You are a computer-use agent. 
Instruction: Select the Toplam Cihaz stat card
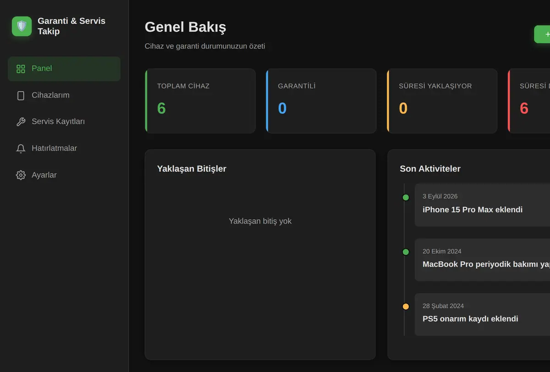pyautogui.click(x=200, y=101)
